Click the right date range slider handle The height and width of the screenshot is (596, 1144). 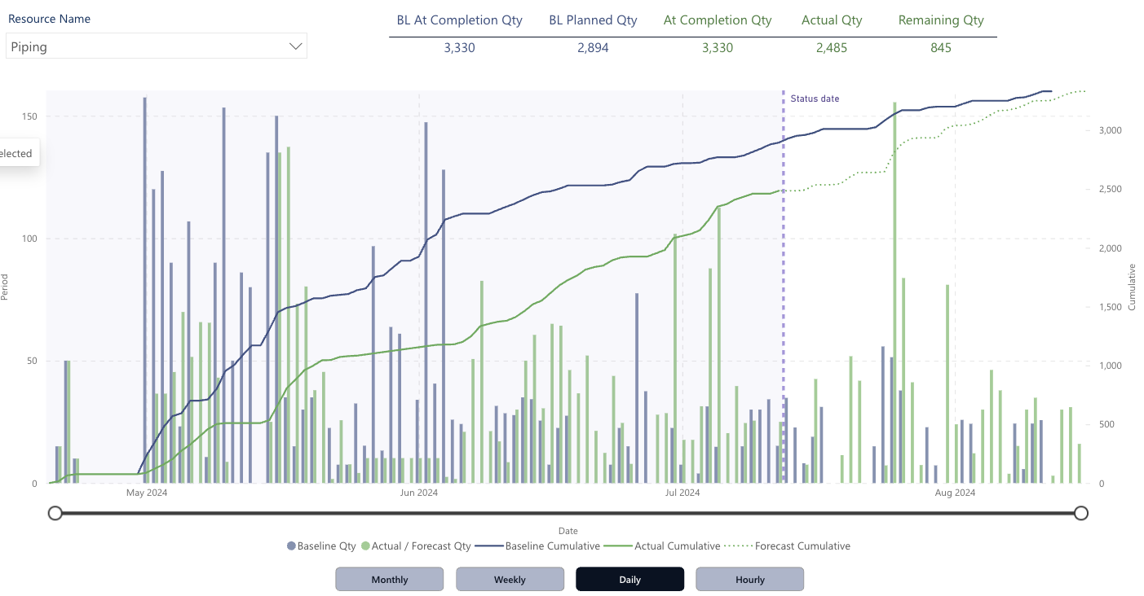click(1081, 513)
